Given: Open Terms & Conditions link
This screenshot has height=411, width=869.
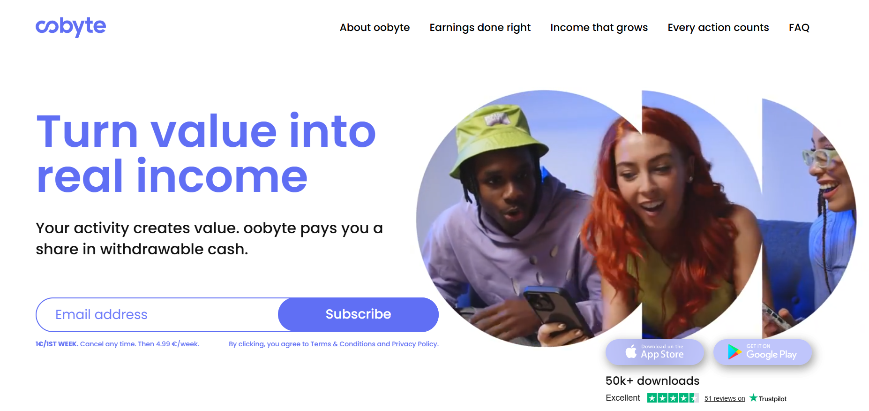Looking at the screenshot, I should (x=343, y=344).
